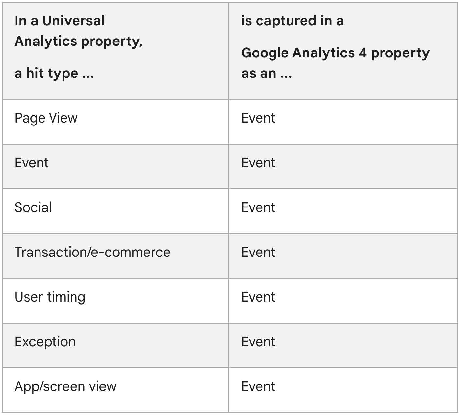Click right-column "Event" in the Event row
This screenshot has width=460, height=415.
(x=258, y=163)
